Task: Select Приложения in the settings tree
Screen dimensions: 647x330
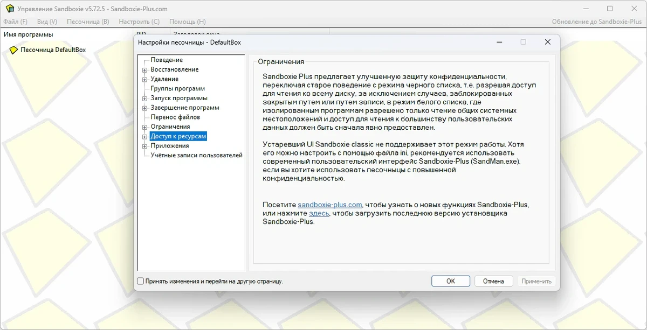Action: [x=170, y=146]
